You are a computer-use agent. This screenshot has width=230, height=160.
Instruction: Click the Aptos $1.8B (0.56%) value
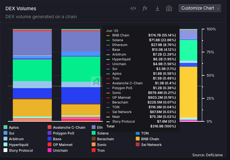click(165, 73)
